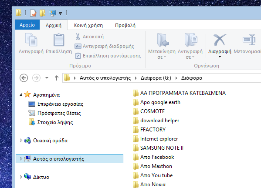Click the Διαγραφή delete X icon

click(220, 40)
